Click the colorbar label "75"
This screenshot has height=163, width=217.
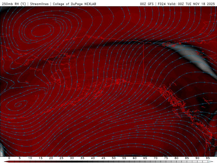point(166,158)
